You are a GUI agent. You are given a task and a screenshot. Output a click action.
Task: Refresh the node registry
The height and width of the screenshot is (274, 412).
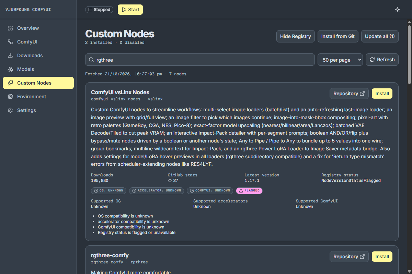[382, 60]
